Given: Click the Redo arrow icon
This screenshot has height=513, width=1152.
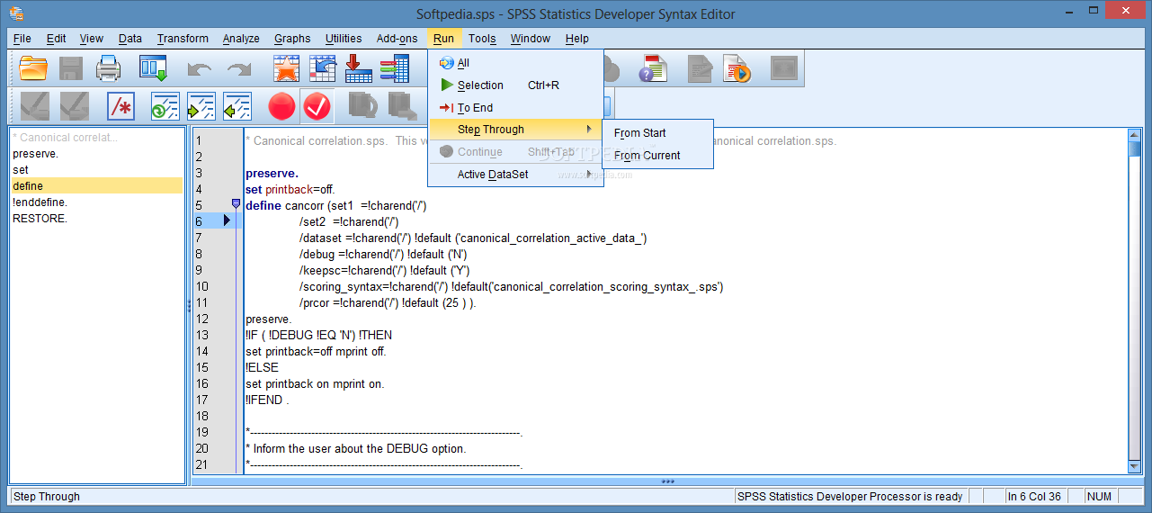Looking at the screenshot, I should point(239,68).
